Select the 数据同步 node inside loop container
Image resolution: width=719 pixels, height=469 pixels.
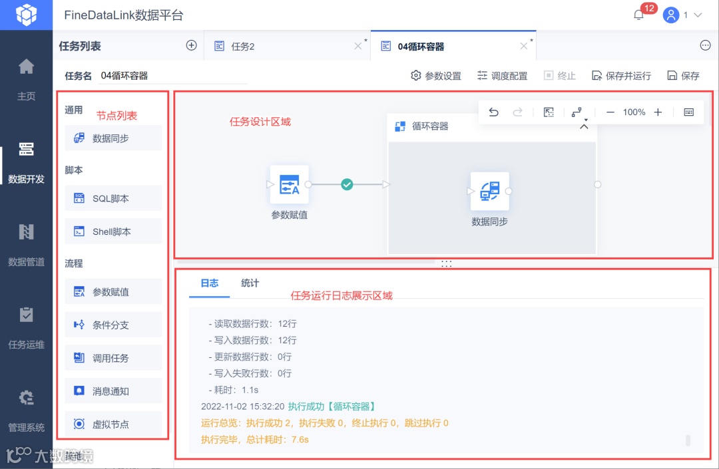(490, 192)
